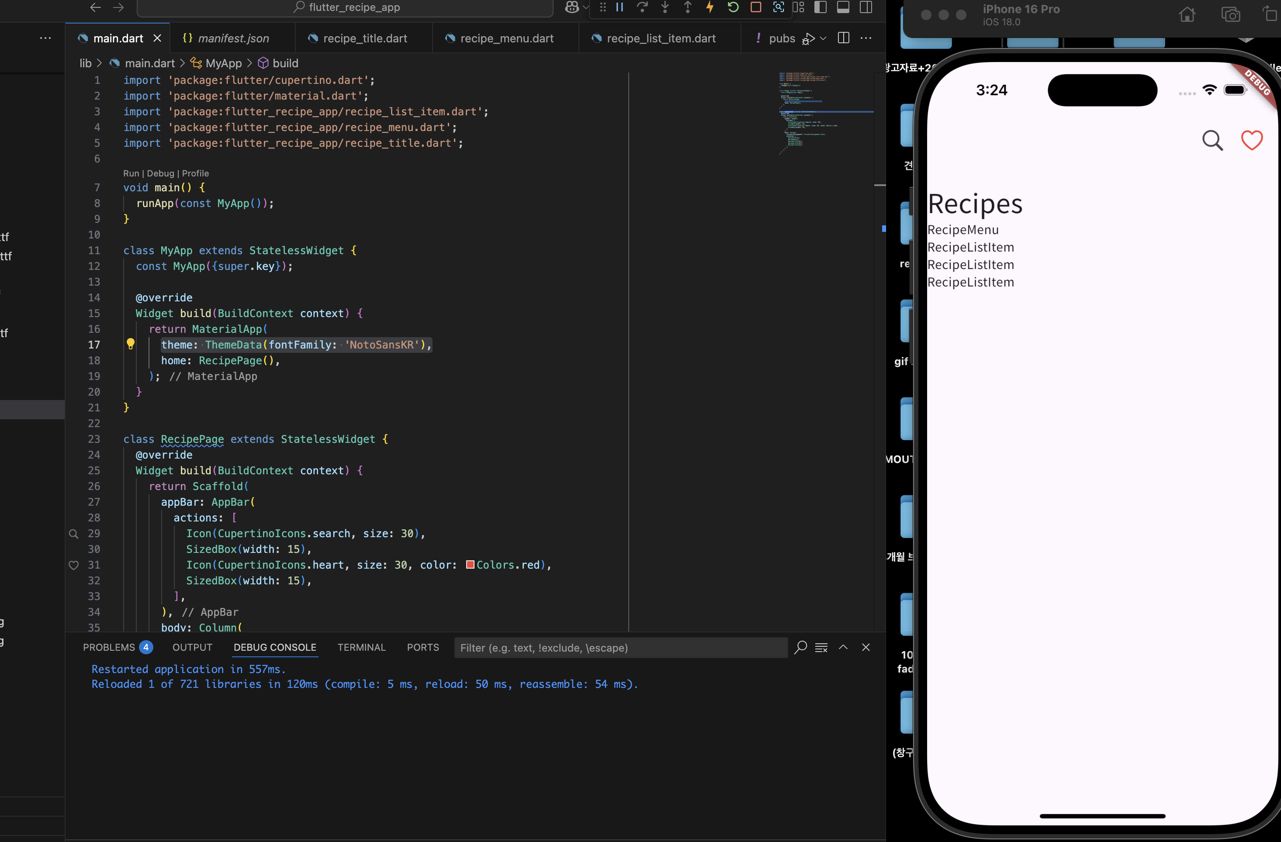Open the PORTS panel tab
The image size is (1281, 842).
(422, 647)
